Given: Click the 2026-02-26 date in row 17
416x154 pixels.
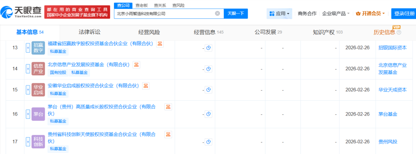Looking at the screenshot, I should (x=357, y=142).
